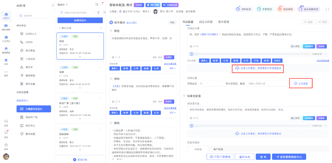Switch to the 自定义回复 tab

click(x=206, y=22)
